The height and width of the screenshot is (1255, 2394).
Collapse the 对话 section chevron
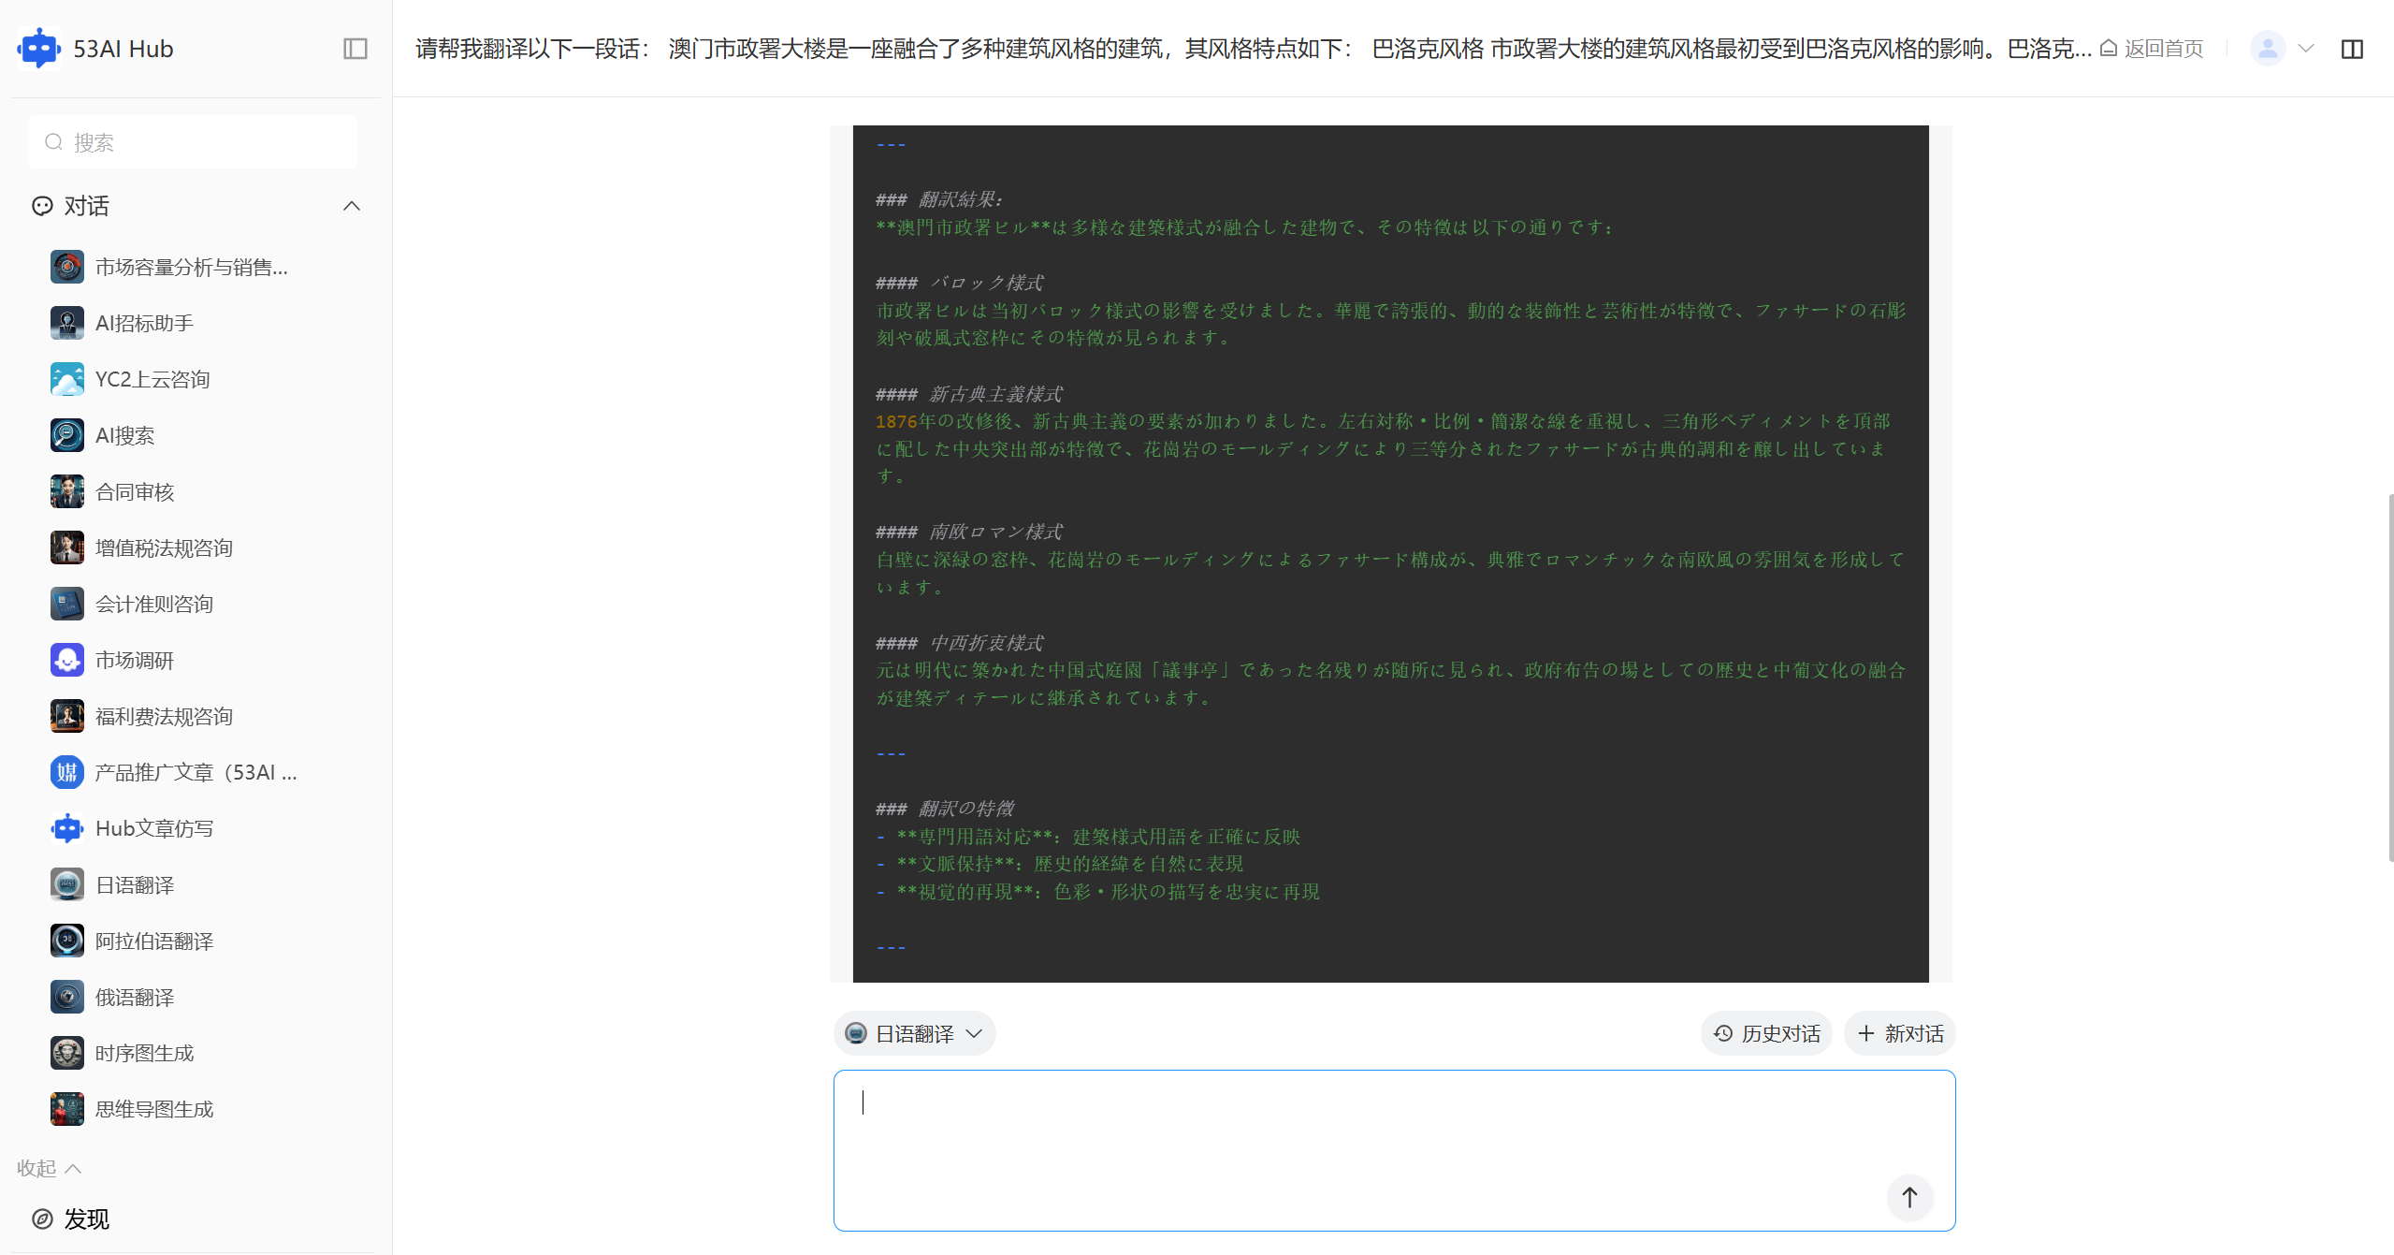coord(352,206)
